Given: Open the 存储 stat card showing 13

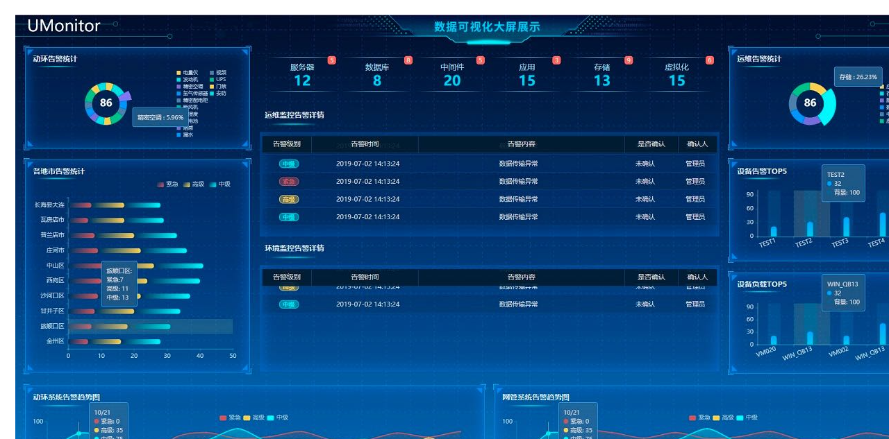Looking at the screenshot, I should 602,75.
